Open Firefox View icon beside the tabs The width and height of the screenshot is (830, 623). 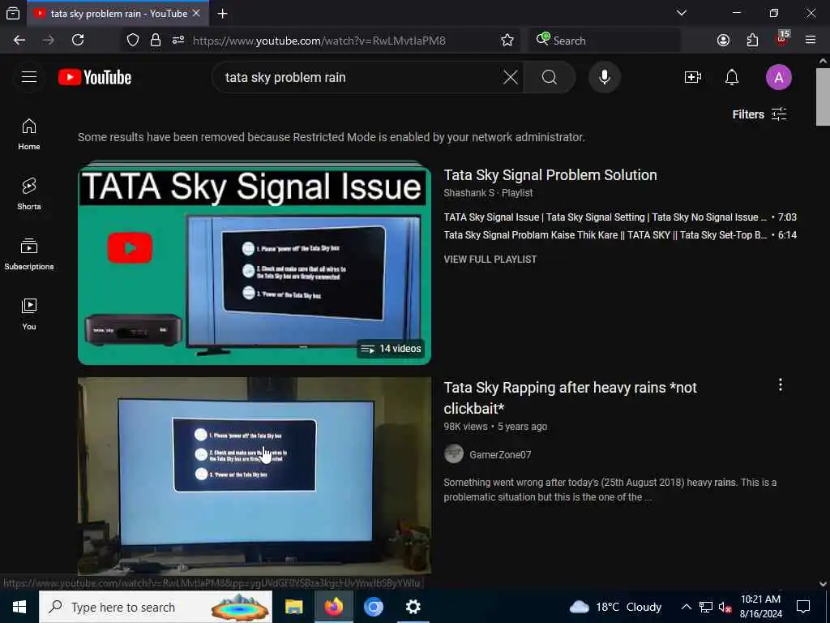point(13,13)
